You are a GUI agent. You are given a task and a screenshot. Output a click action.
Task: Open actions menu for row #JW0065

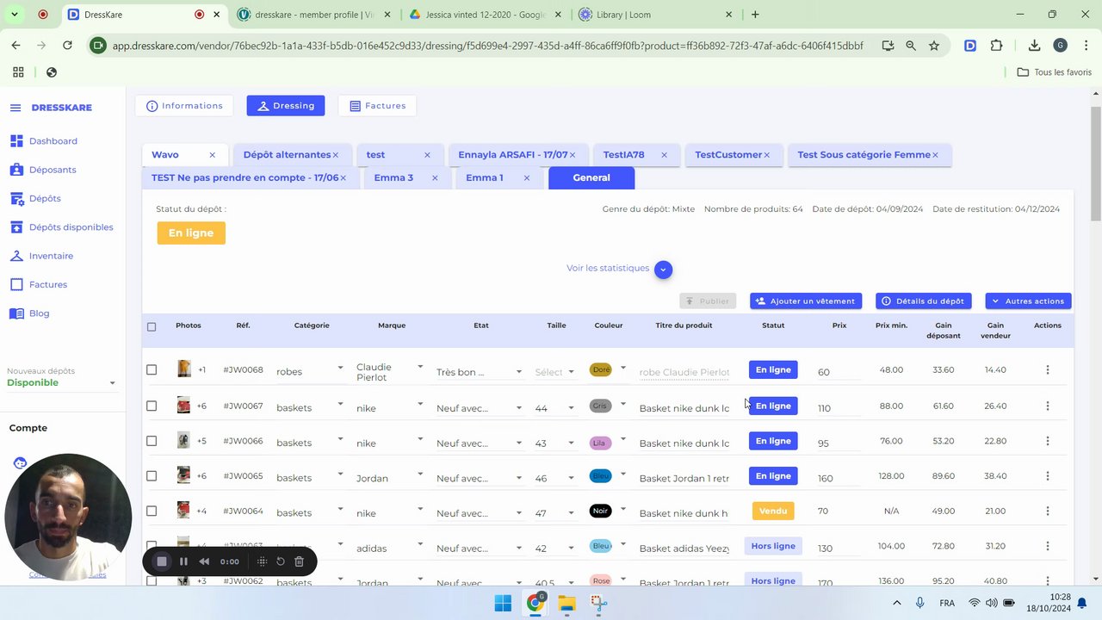[1048, 476]
